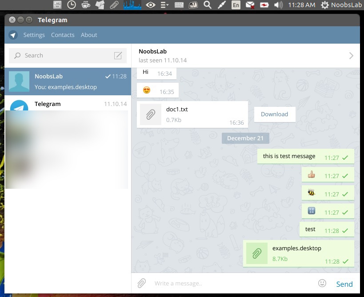Open the clock indicator in the top panel
The height and width of the screenshot is (297, 364).
[72, 5]
